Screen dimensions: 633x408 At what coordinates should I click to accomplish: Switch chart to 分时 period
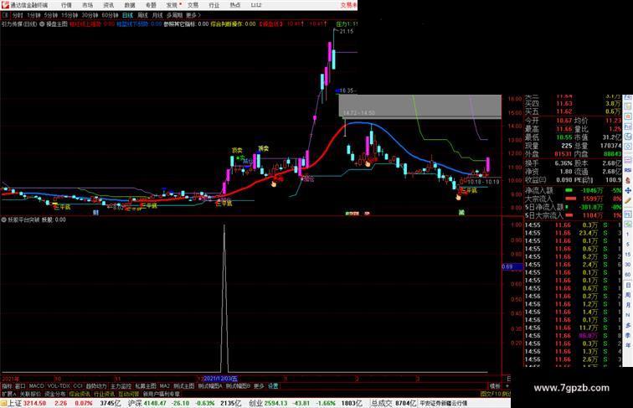pos(18,15)
